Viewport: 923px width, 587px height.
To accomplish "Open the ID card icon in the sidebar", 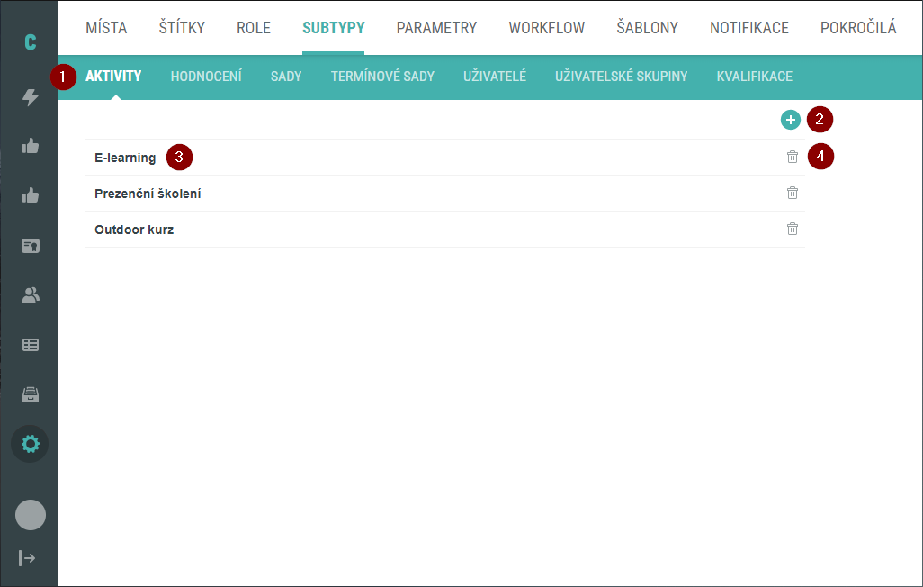I will tap(31, 246).
